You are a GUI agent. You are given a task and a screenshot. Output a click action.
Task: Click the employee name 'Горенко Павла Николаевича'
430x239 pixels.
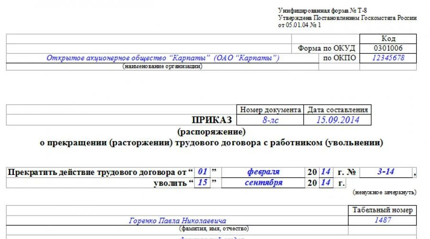(x=177, y=221)
